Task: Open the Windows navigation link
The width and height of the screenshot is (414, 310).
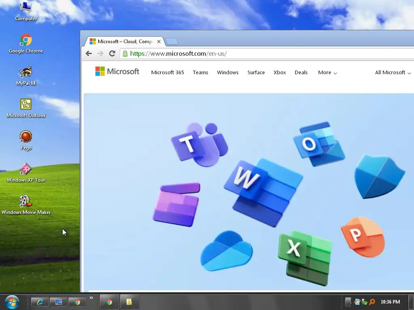Action: point(228,73)
